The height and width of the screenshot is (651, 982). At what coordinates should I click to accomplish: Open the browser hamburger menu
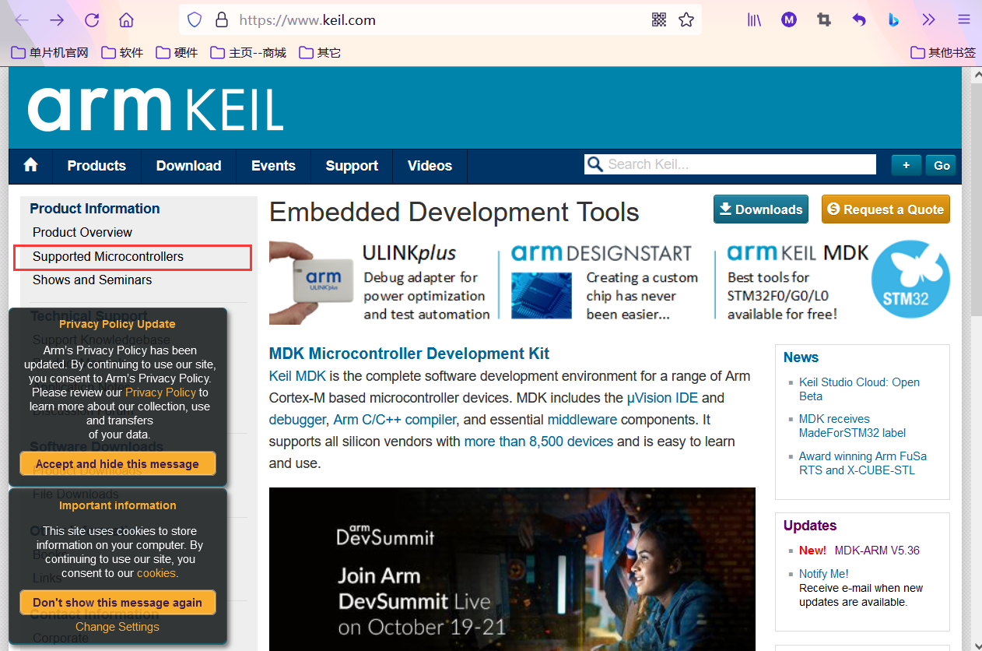(964, 19)
